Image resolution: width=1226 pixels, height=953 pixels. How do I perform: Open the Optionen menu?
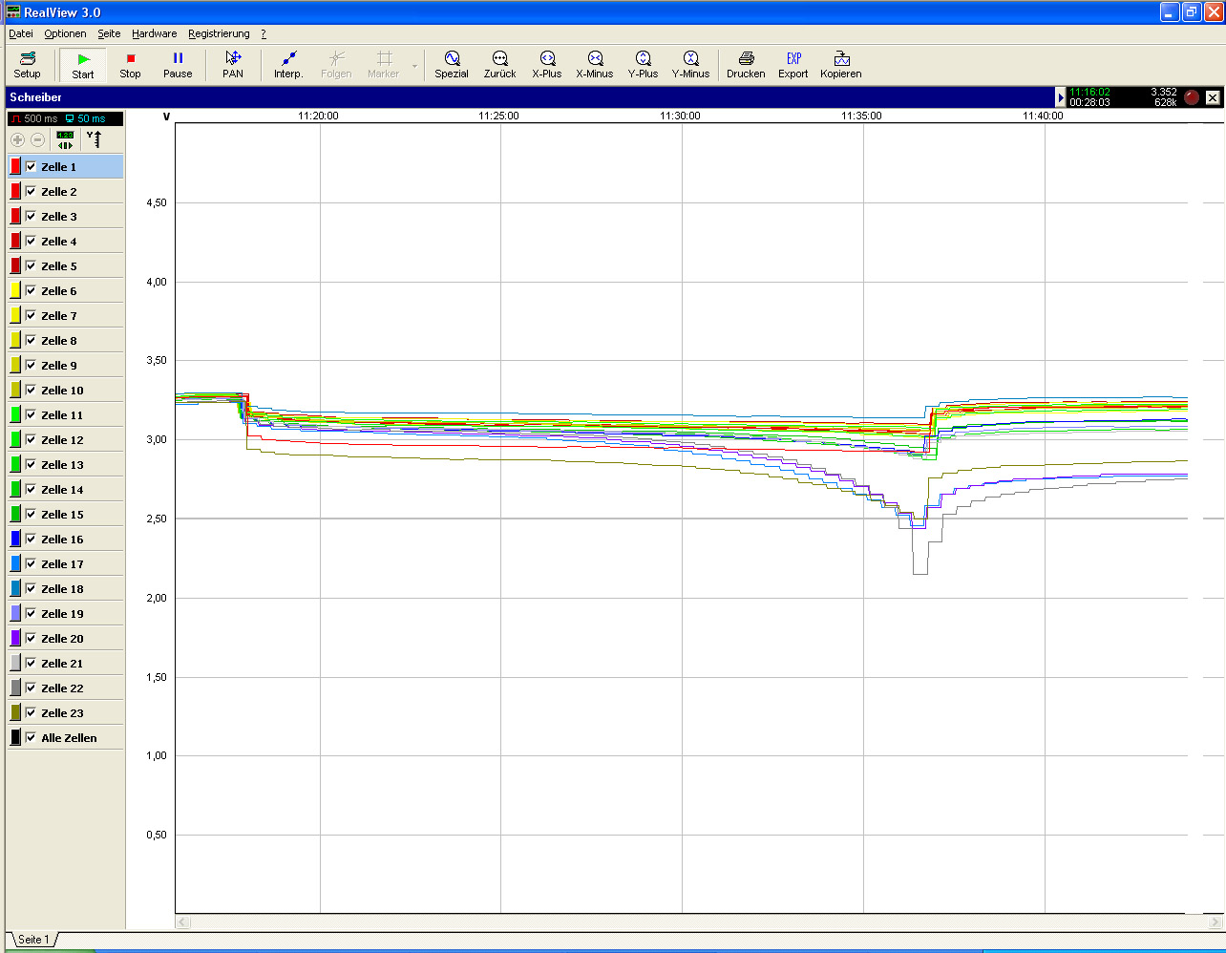coord(65,33)
